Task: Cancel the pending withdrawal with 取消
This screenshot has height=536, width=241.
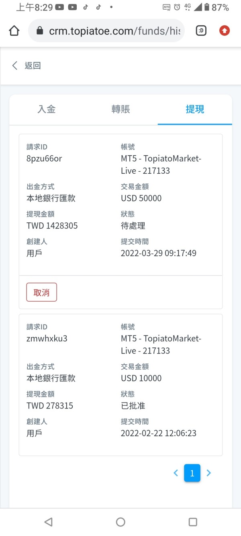Action: coord(42,292)
